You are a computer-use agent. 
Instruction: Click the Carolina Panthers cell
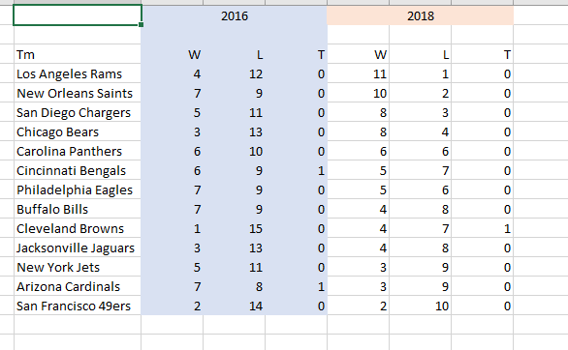[78, 152]
